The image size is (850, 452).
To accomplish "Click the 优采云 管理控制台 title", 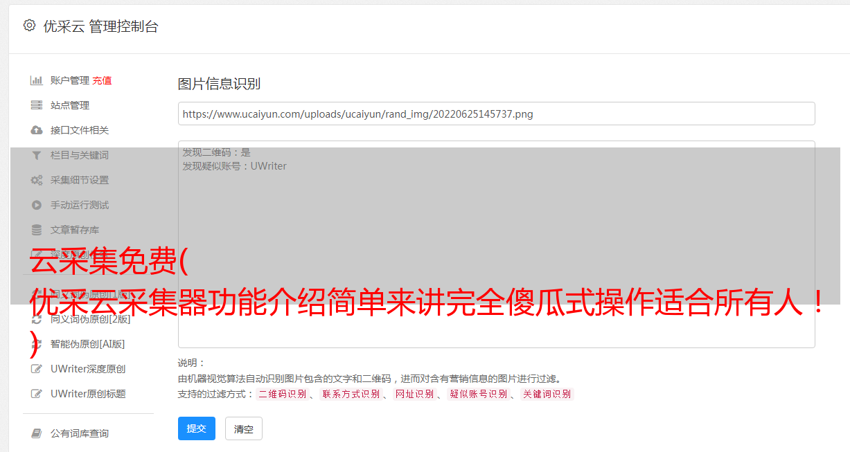I will [x=100, y=26].
